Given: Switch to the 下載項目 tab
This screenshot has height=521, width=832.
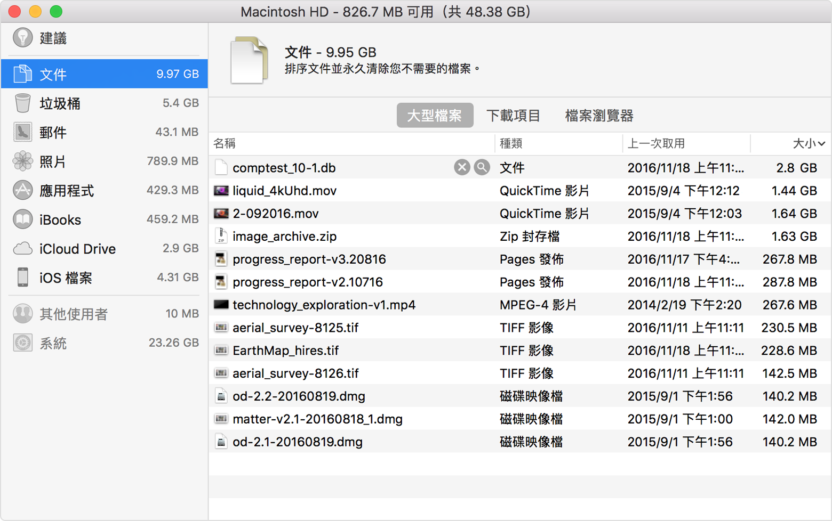Looking at the screenshot, I should [513, 116].
